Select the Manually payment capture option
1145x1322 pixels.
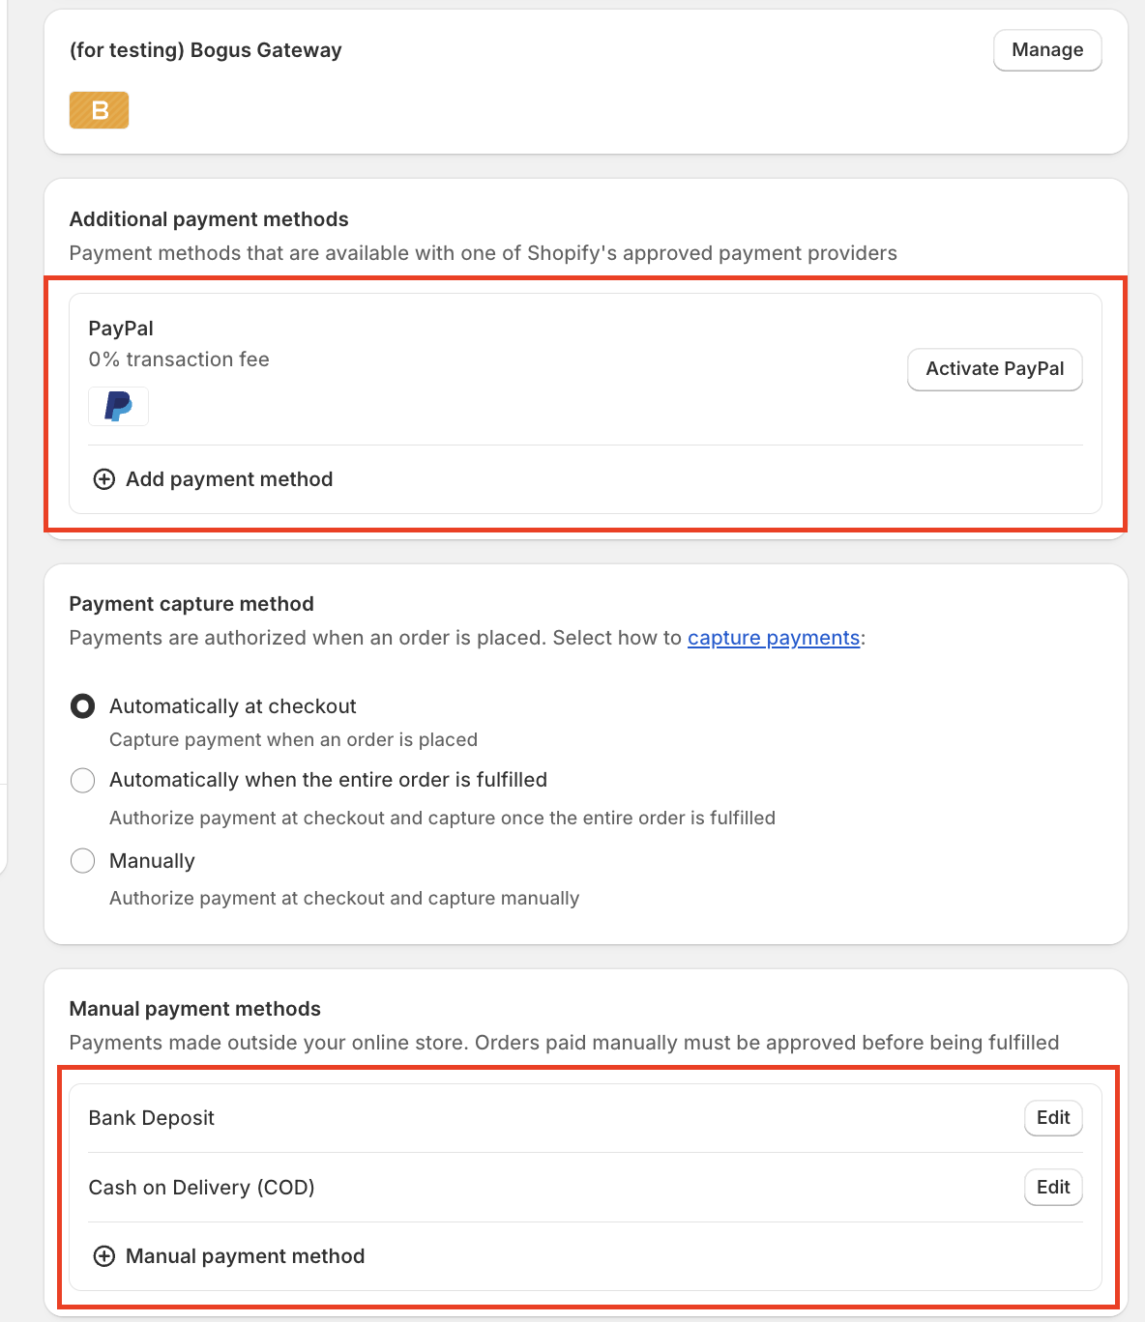[82, 860]
